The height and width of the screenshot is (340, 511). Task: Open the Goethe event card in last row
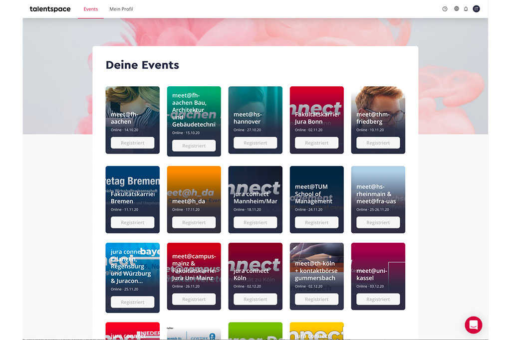194,332
